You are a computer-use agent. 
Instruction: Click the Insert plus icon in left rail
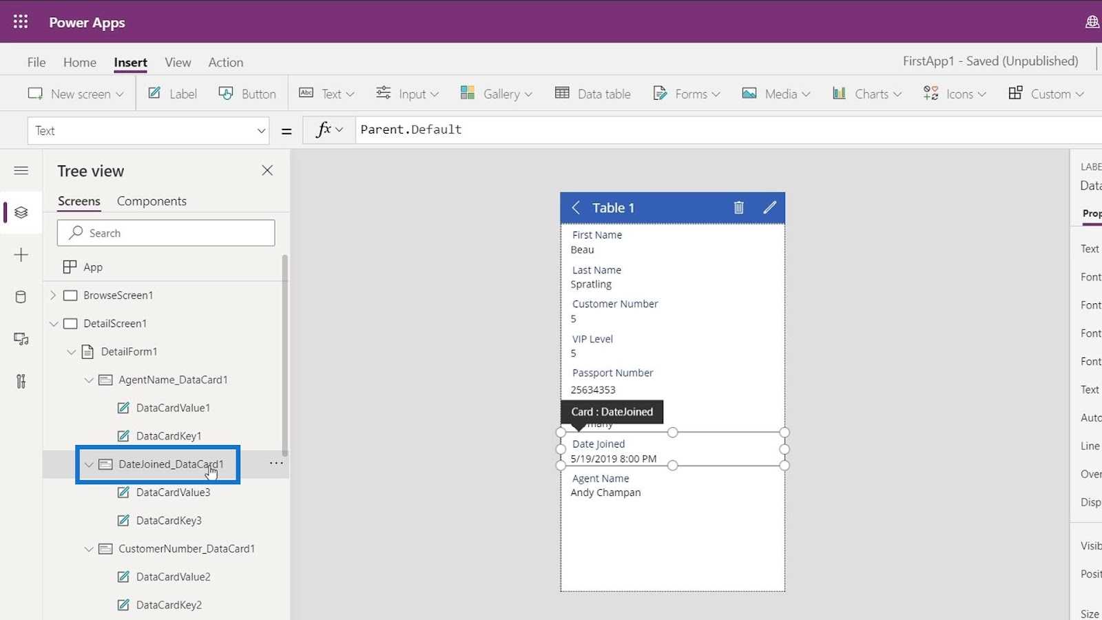(21, 255)
